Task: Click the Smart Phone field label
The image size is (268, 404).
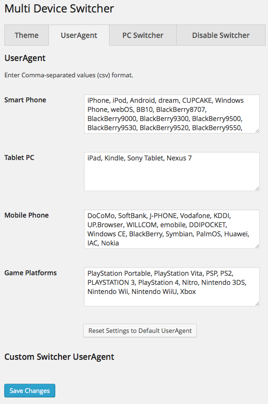Action: [25, 100]
